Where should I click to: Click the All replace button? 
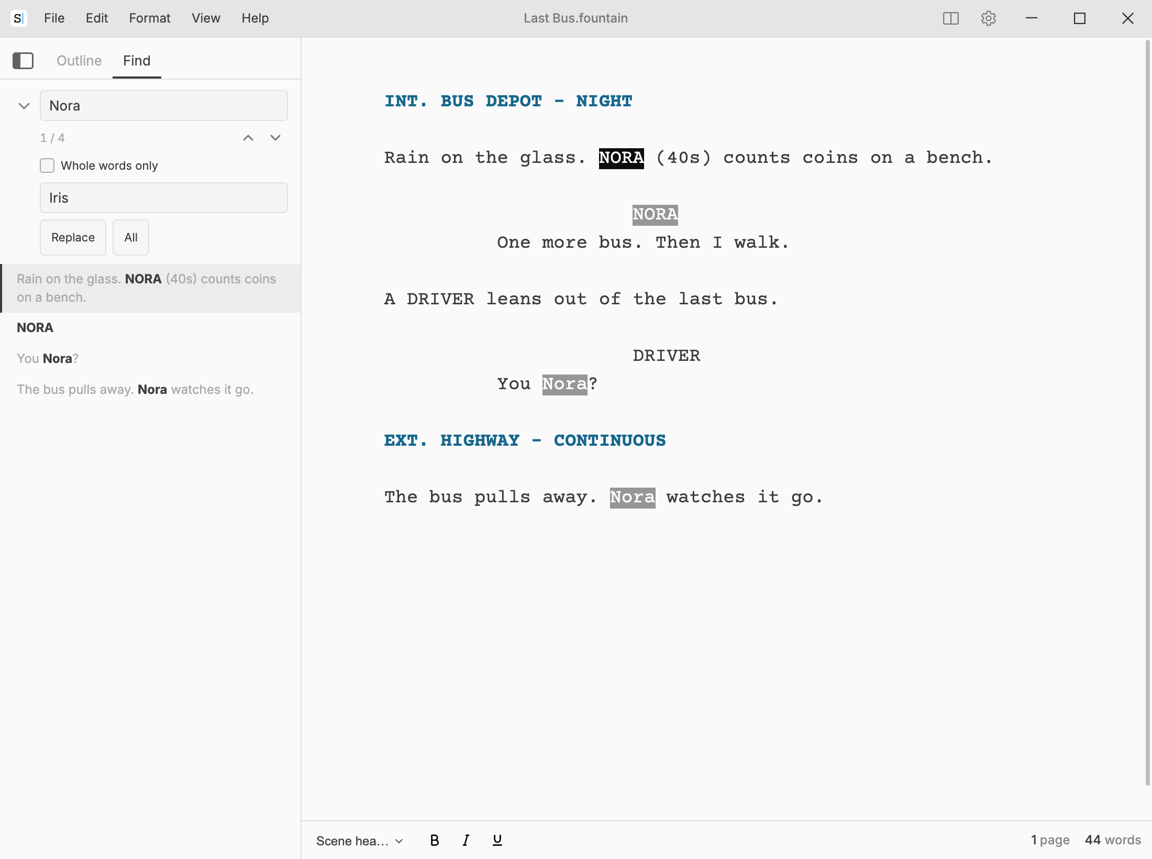tap(131, 238)
